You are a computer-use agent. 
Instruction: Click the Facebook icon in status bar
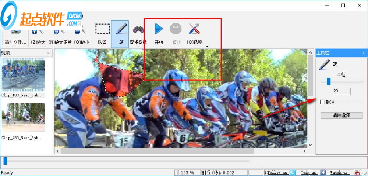323,173
